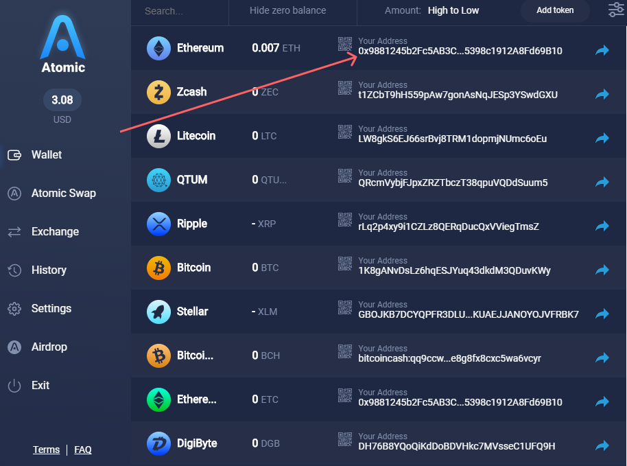The image size is (627, 466).
Task: Click the Bitcoin address 1K8gANvDsLz6hqESJYuq43dkdM3QDuvKWy
Action: (454, 271)
